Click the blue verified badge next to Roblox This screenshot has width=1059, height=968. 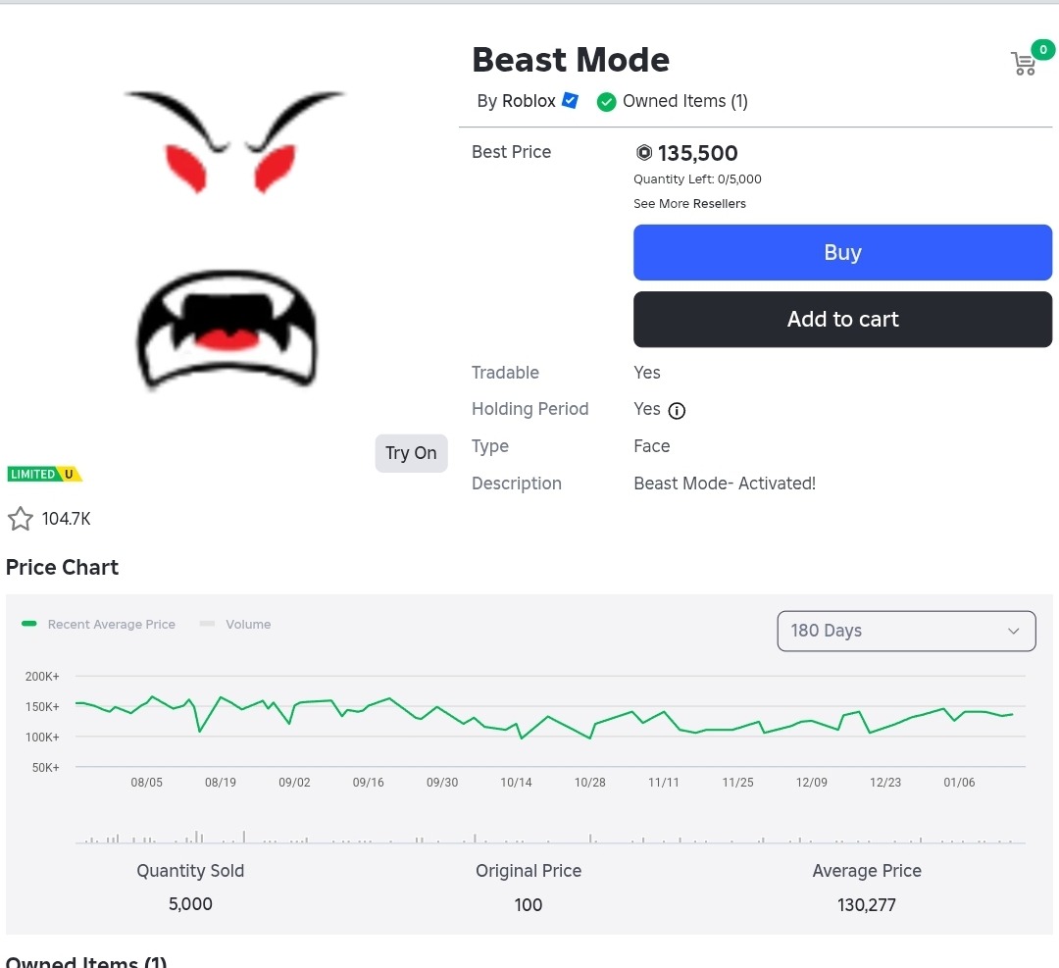point(570,100)
